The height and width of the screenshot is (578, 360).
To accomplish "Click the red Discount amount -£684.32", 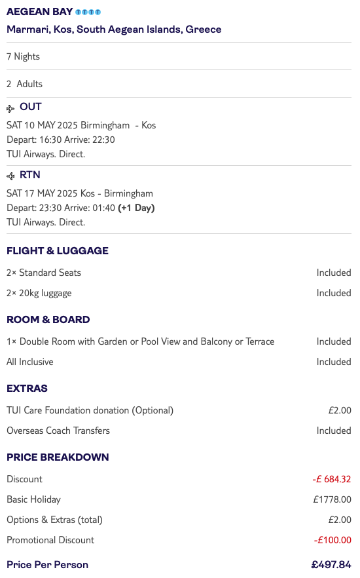I will 332,479.
